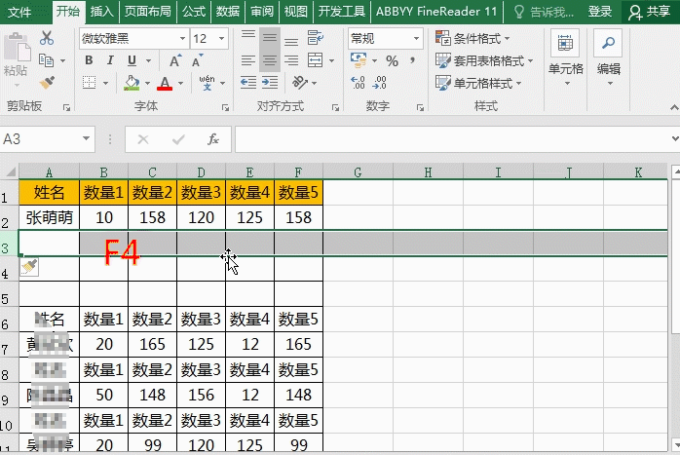This screenshot has width=680, height=455.
Task: Click the text orientation icon
Action: pos(300,83)
